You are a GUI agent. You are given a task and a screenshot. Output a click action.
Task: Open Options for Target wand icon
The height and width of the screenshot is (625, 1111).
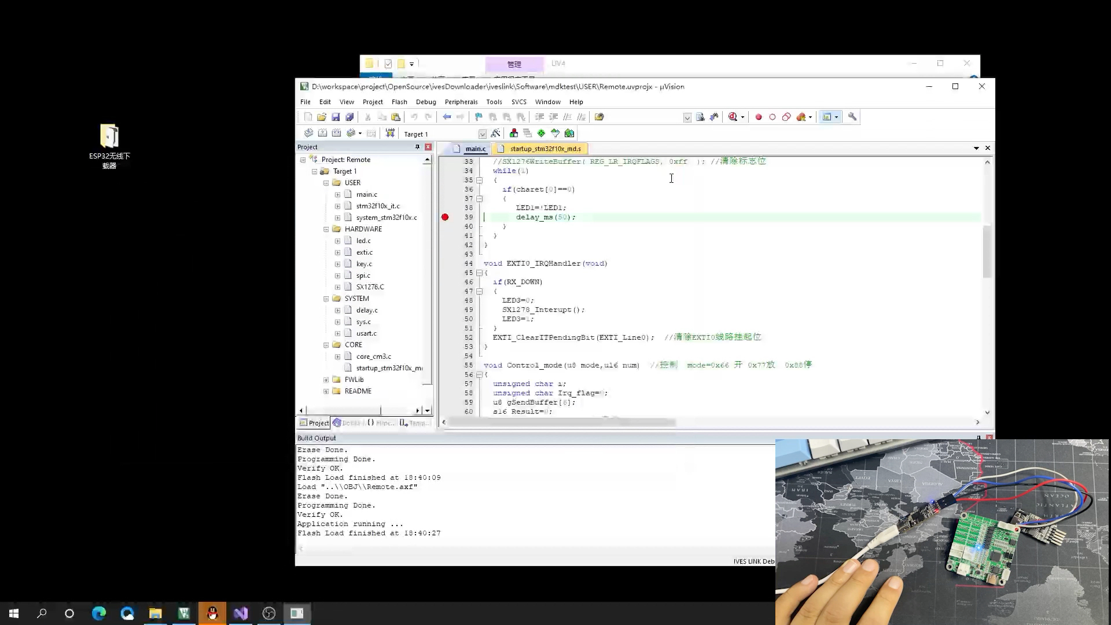point(495,133)
